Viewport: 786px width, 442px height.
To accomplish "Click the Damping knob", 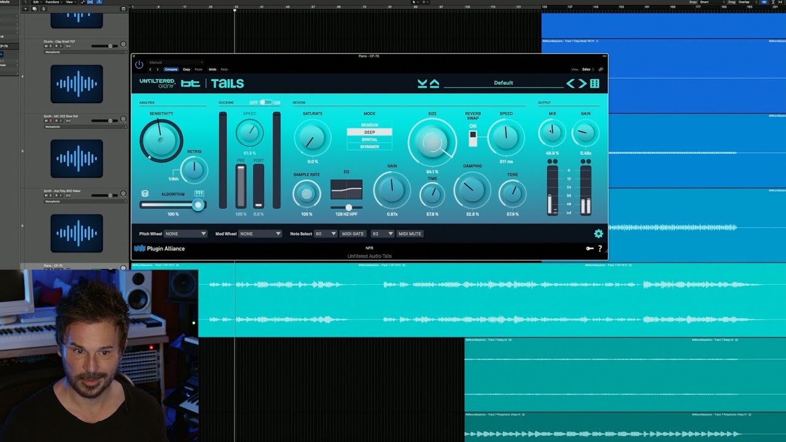I will pos(472,190).
